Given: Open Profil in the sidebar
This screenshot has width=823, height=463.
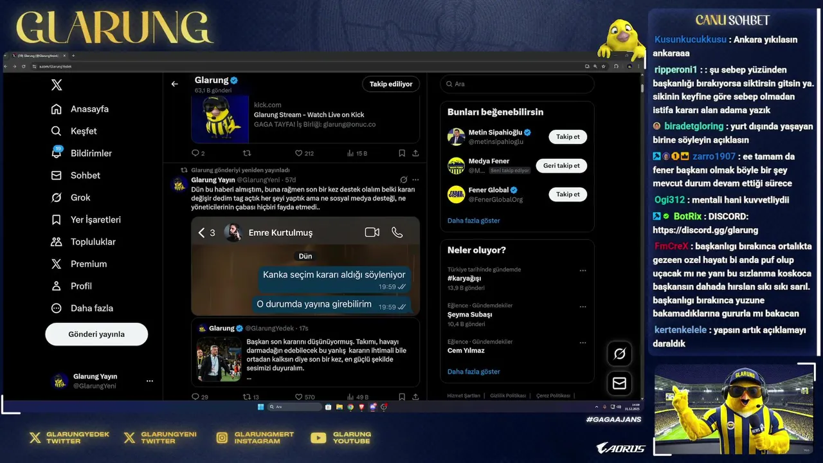Looking at the screenshot, I should 71,286.
